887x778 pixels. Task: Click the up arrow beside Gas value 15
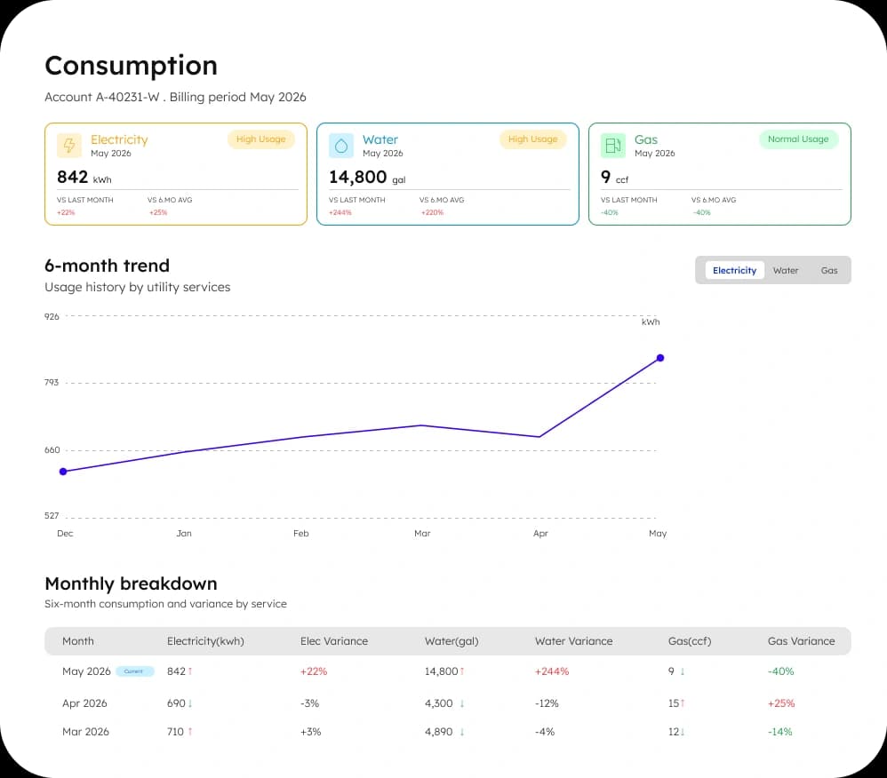point(683,703)
